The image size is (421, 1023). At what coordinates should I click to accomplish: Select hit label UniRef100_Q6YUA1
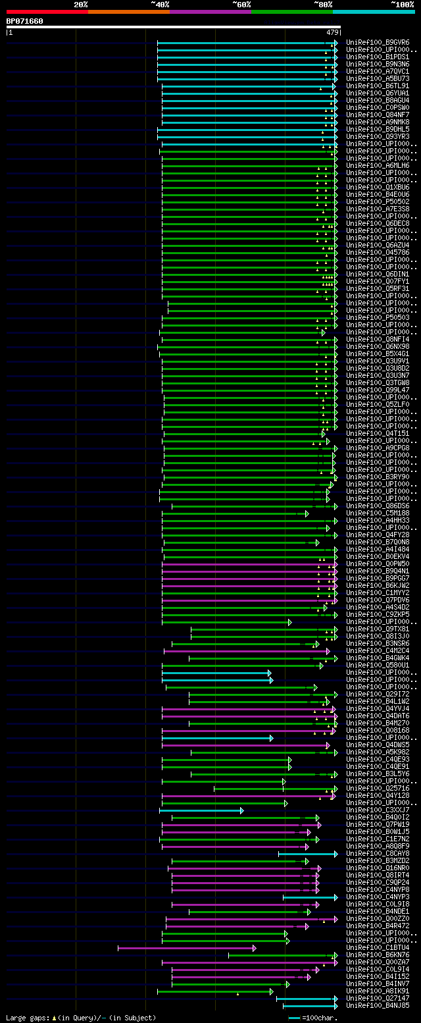point(378,93)
